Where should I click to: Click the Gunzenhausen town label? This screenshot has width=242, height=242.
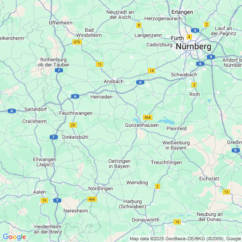click(x=142, y=125)
